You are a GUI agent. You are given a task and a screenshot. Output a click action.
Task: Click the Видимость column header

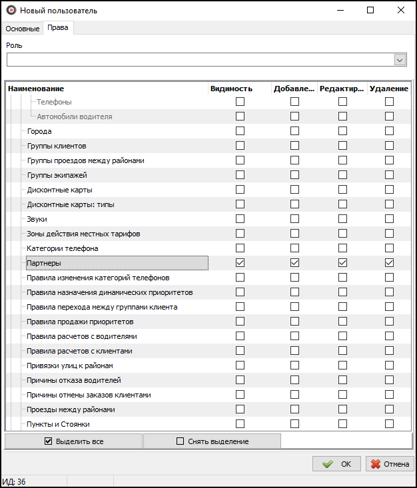pos(231,89)
